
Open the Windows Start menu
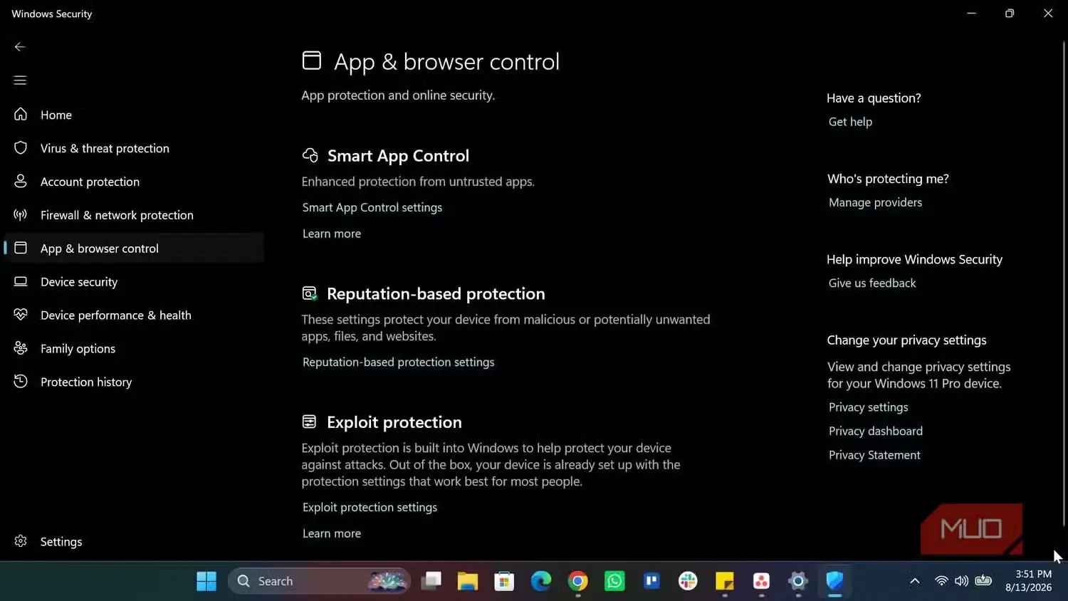tap(206, 581)
